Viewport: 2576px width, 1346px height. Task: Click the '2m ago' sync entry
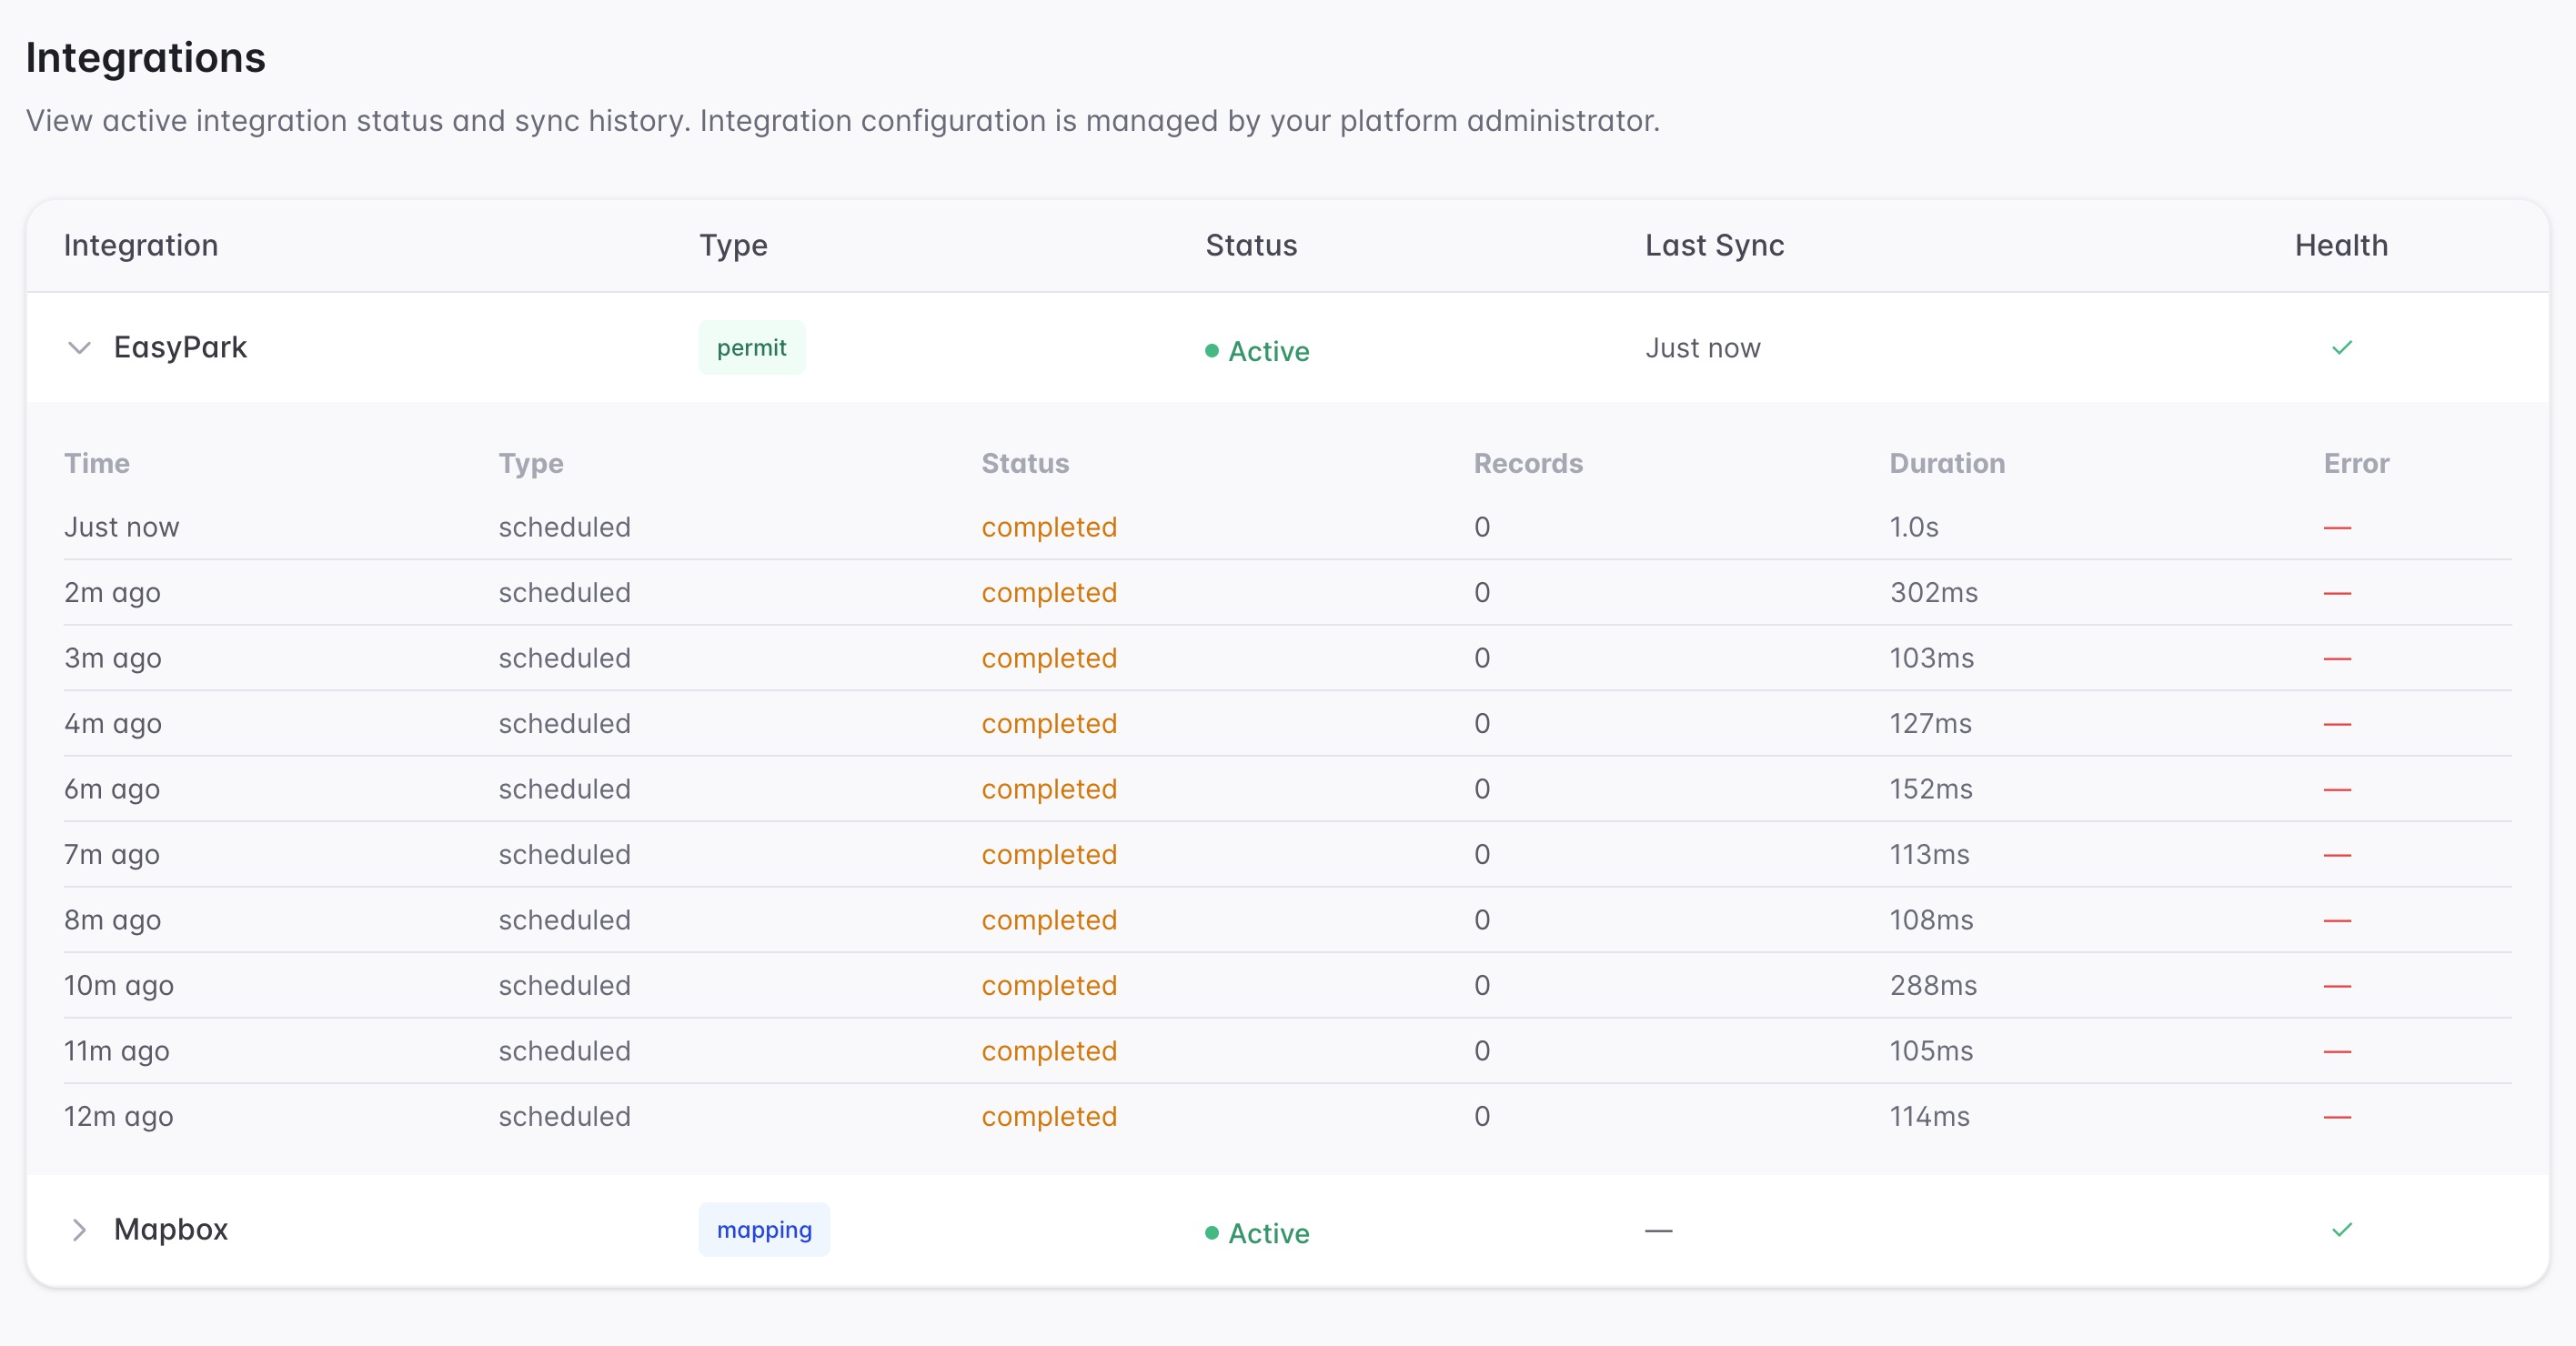(x=112, y=593)
